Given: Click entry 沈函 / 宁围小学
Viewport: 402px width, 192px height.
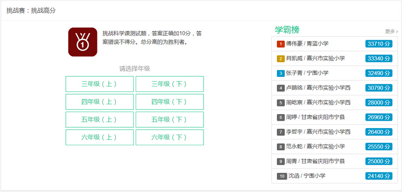Looking at the screenshot, I should [x=307, y=176].
